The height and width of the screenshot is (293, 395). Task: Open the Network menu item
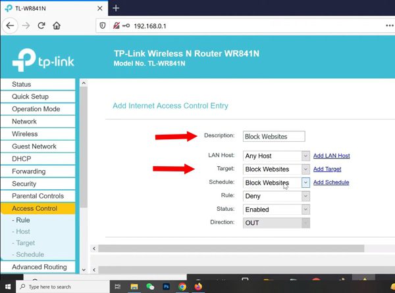(x=38, y=122)
